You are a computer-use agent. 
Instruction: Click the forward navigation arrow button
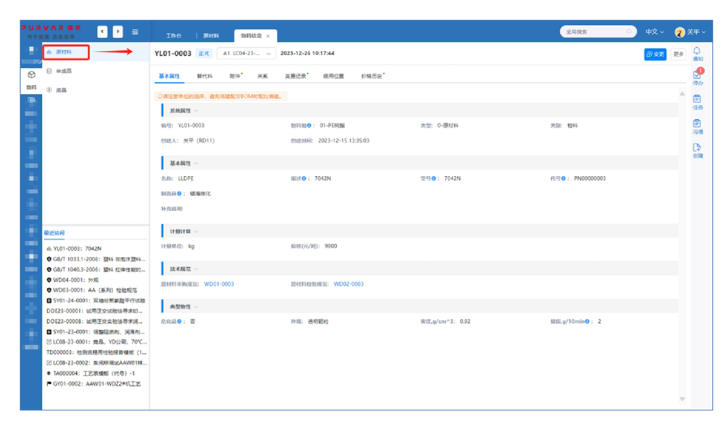(x=118, y=32)
